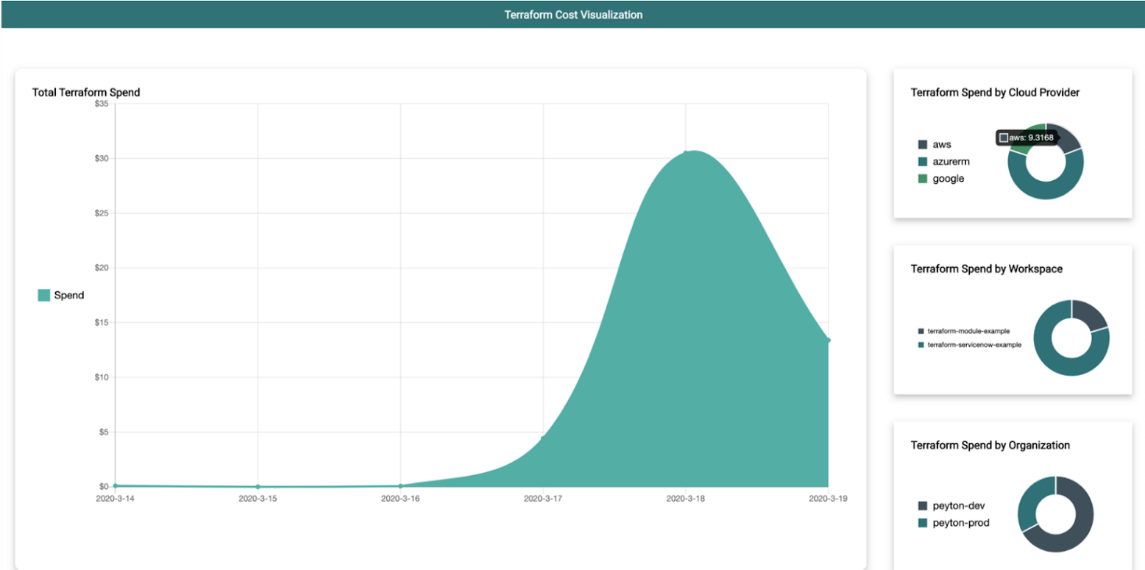Click the 2020-3-17 data point
This screenshot has width=1145, height=570.
tap(543, 438)
